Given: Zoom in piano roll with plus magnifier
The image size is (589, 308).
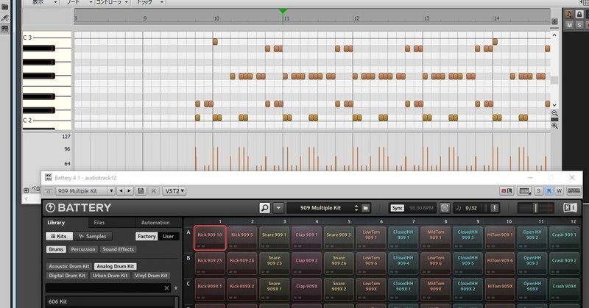Looking at the screenshot, I should [x=554, y=126].
